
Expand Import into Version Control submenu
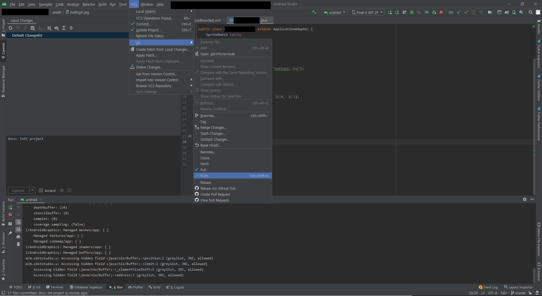[x=161, y=80]
